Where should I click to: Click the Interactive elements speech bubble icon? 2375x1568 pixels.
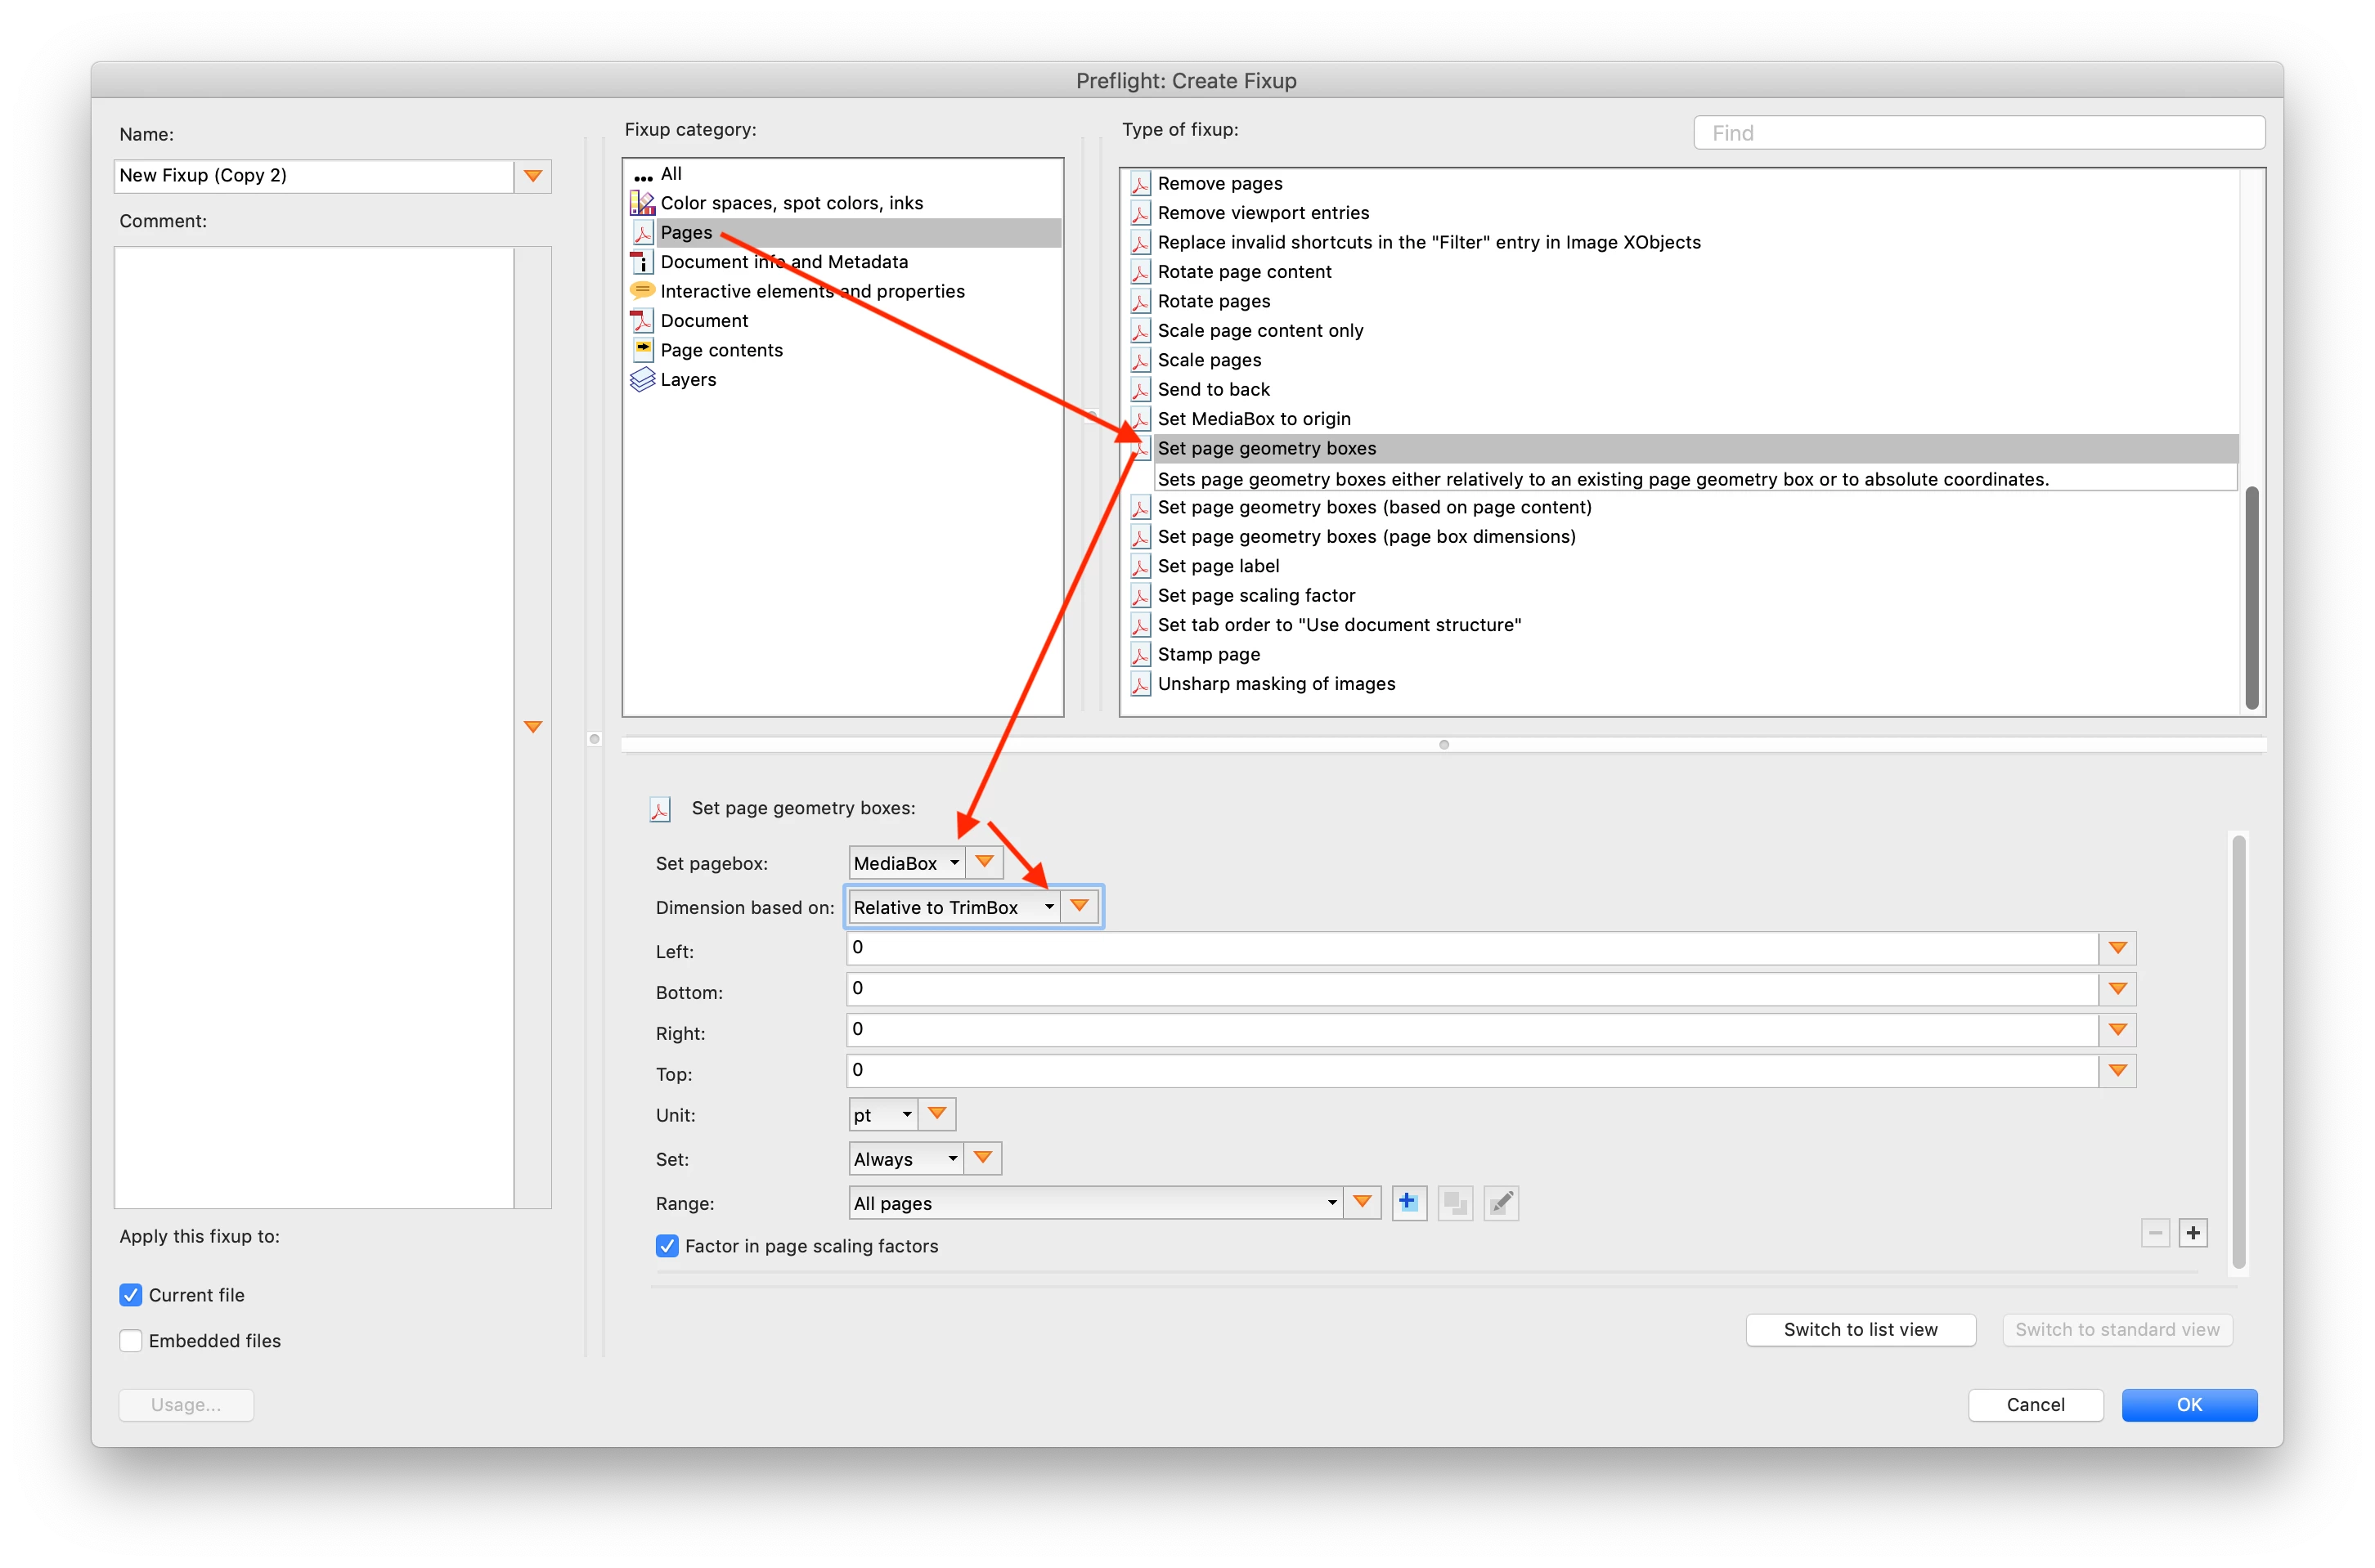[642, 291]
